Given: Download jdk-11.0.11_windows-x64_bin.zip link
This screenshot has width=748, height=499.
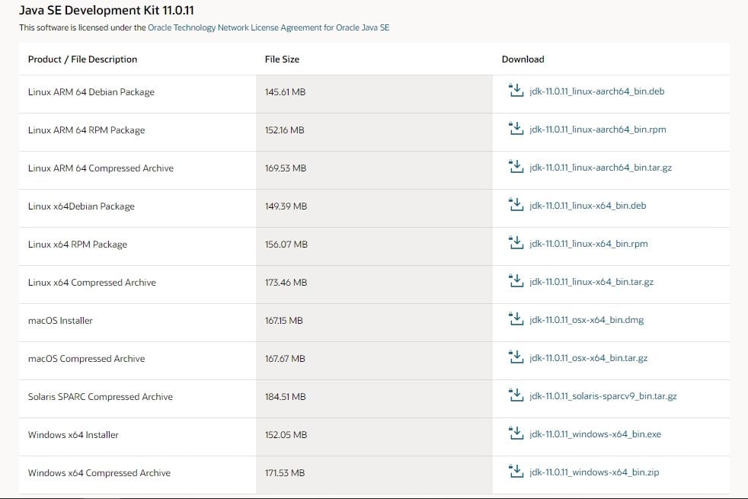Looking at the screenshot, I should pos(594,473).
